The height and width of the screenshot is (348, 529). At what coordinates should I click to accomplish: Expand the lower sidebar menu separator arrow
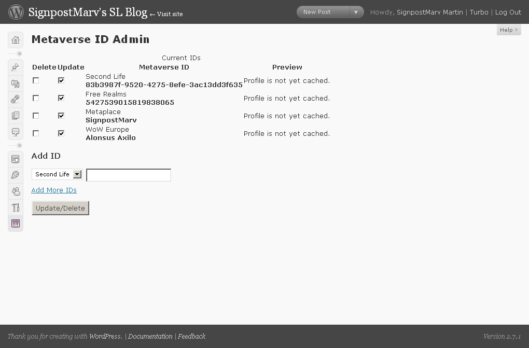pyautogui.click(x=19, y=146)
